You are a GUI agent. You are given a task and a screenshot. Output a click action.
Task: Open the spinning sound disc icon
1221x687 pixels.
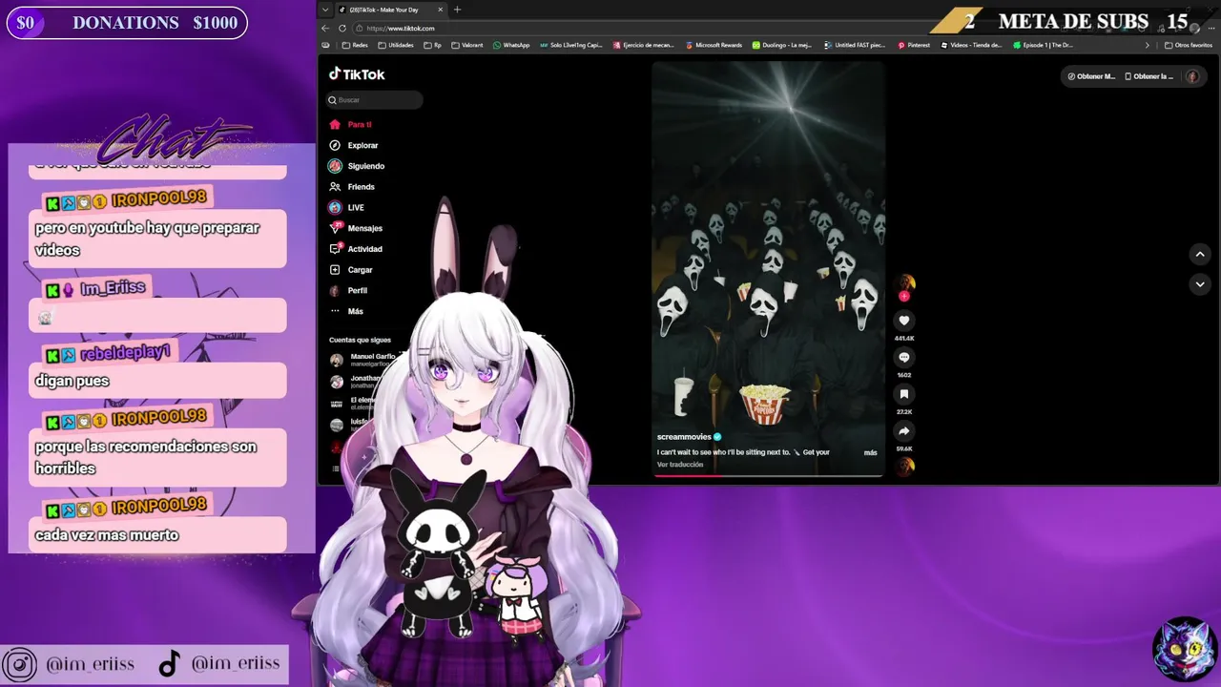click(904, 466)
